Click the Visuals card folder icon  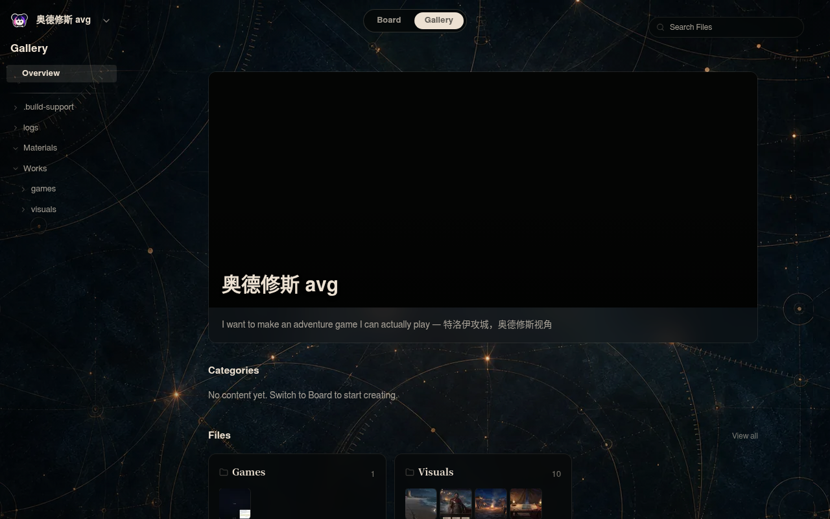[x=410, y=472]
